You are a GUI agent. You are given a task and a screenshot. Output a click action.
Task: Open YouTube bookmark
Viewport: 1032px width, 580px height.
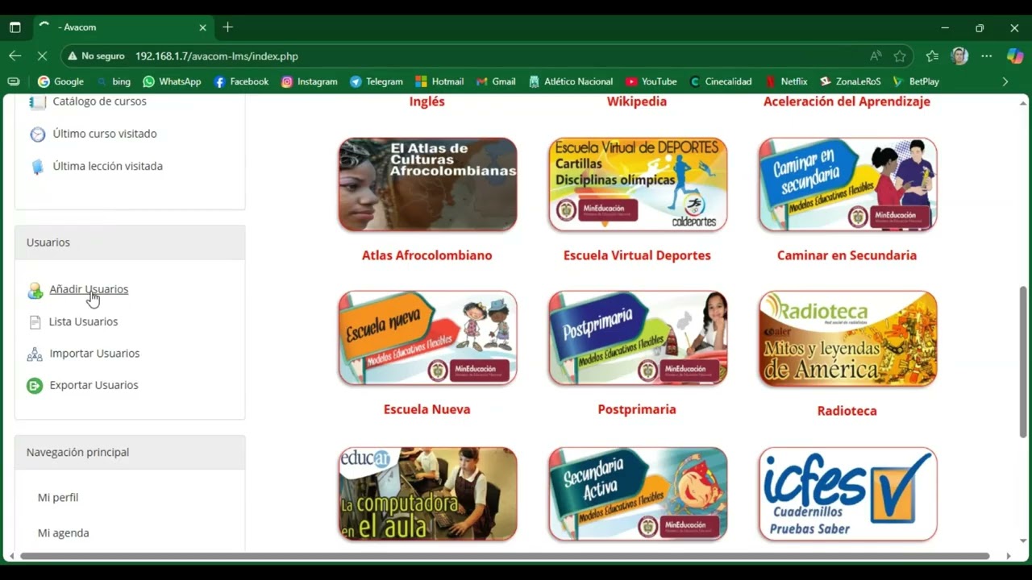(x=651, y=81)
